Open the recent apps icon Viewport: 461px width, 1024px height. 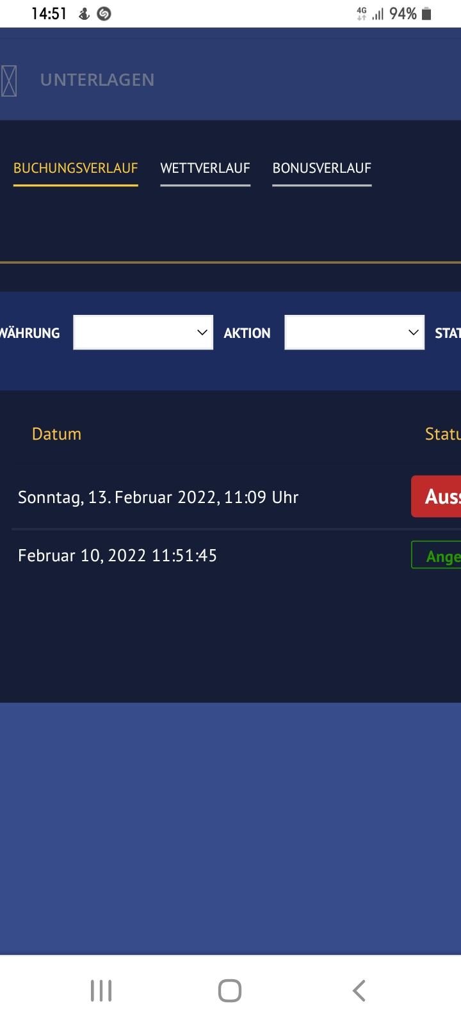tap(101, 990)
